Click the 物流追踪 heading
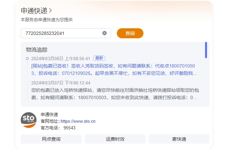Screen dimensions: 228x149 point(37,50)
